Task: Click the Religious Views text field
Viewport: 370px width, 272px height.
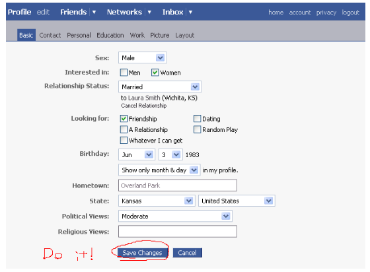Action: 178,232
